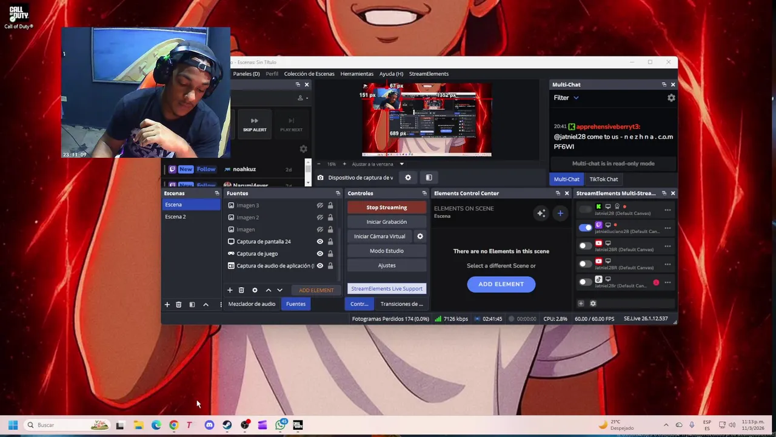Float the Controles dock panel
Image resolution: width=776 pixels, height=437 pixels.
(x=424, y=194)
